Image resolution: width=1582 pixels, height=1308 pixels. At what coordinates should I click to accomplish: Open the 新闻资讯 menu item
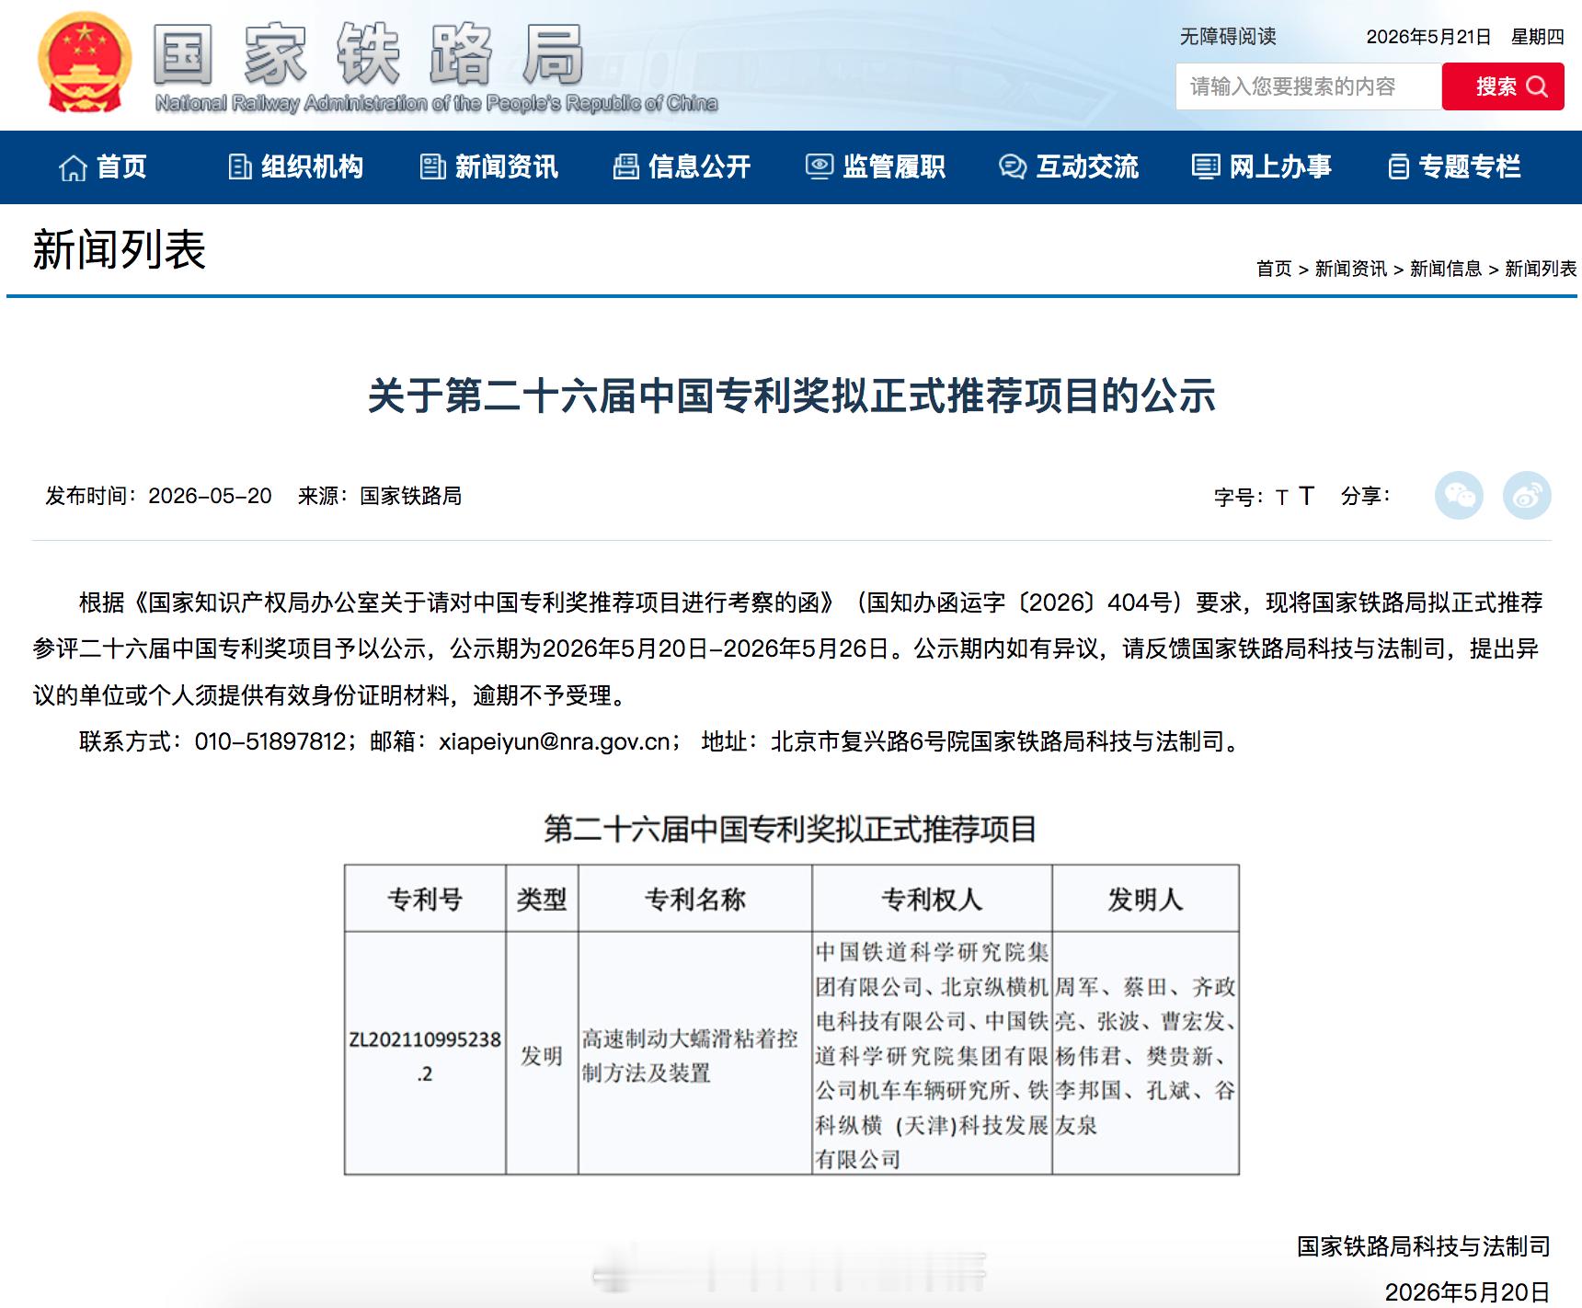tap(506, 166)
